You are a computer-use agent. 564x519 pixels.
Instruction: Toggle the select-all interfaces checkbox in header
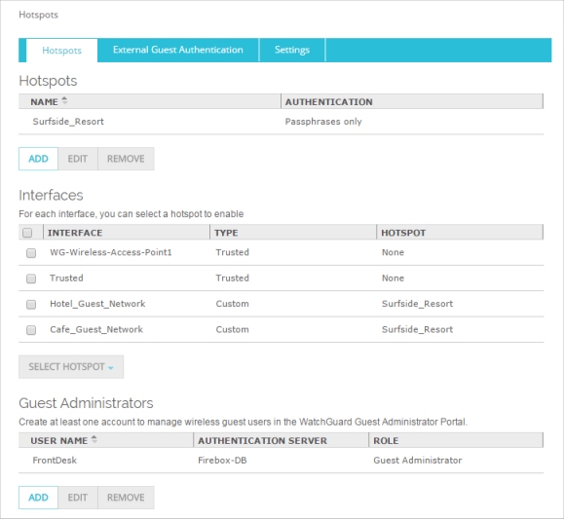point(27,233)
